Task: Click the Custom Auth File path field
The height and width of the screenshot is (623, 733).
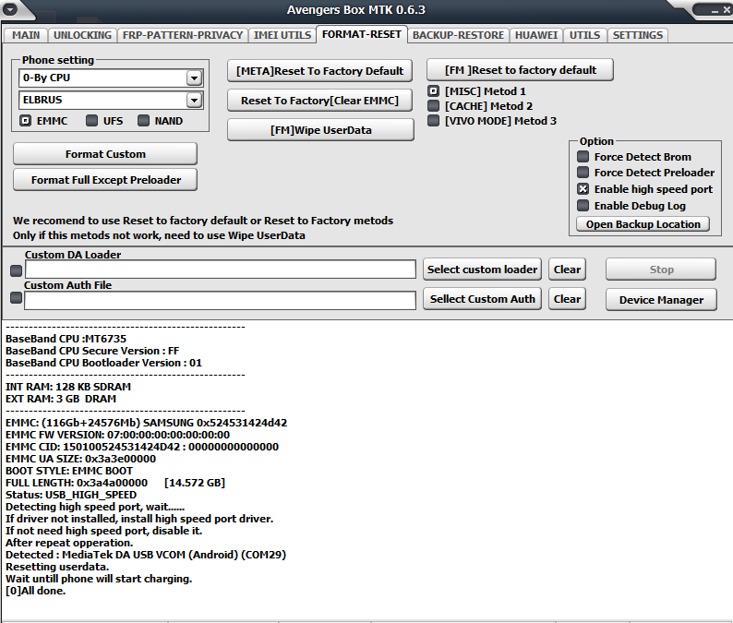Action: tap(221, 300)
